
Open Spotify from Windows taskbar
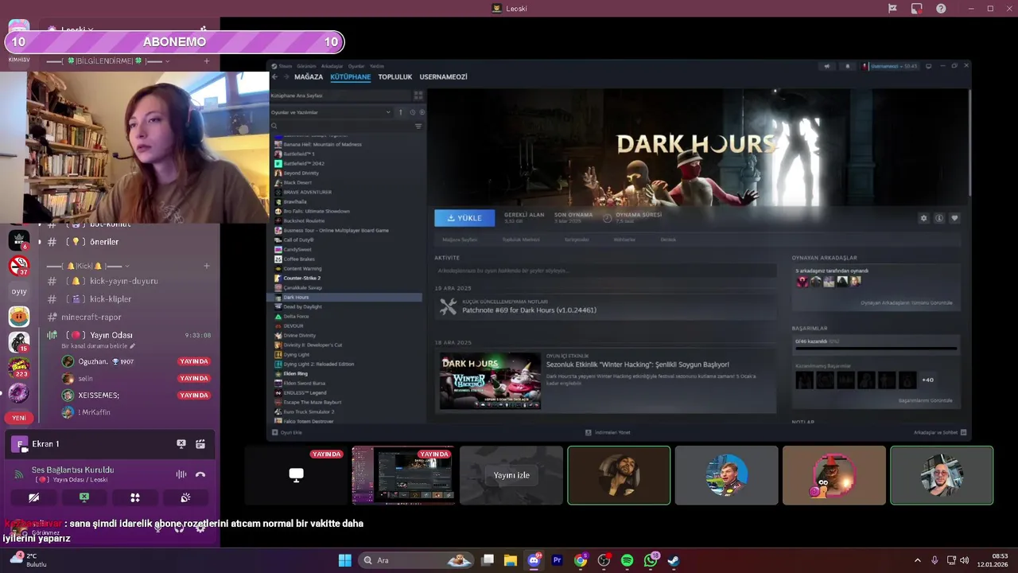click(x=627, y=560)
